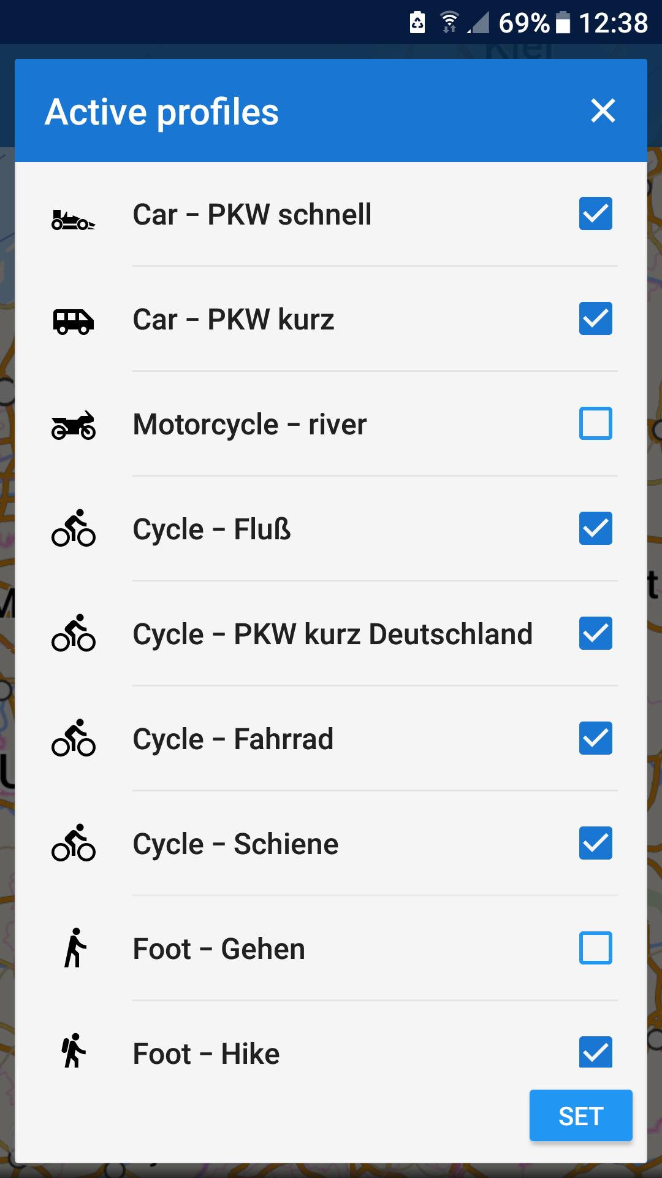The width and height of the screenshot is (662, 1178).
Task: Uncheck Cycle – PKW kurz Deutschland
Action: coord(595,633)
